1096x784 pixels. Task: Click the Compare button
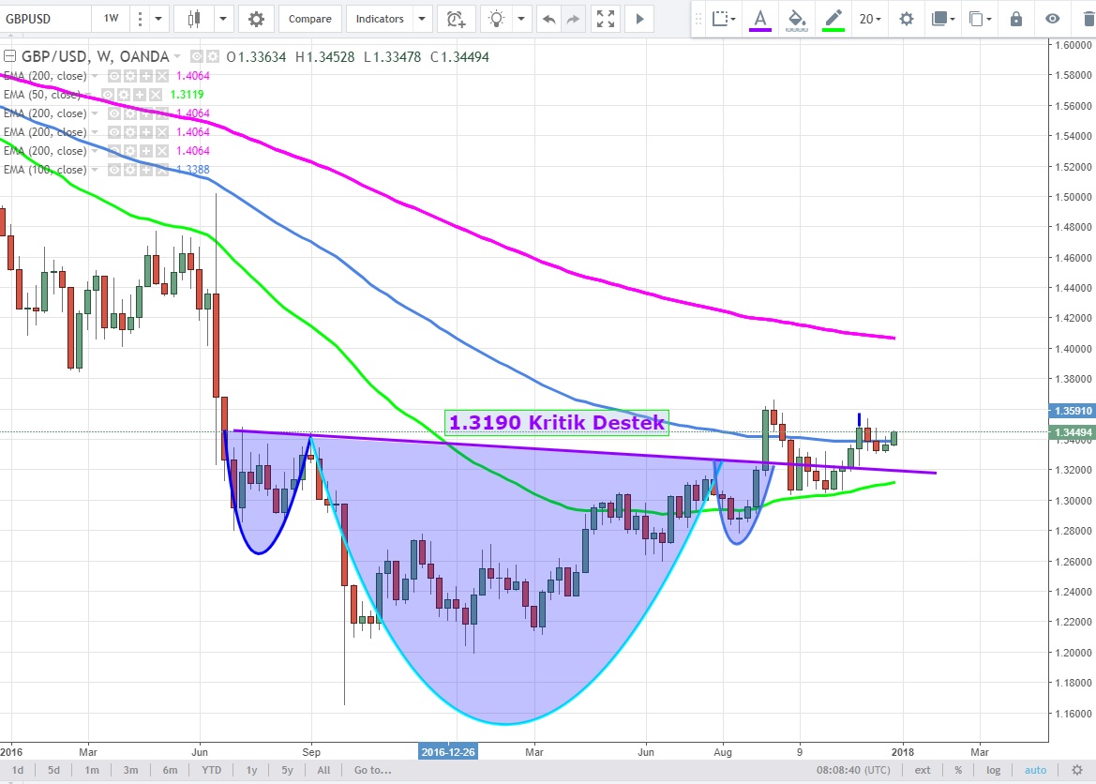[309, 19]
